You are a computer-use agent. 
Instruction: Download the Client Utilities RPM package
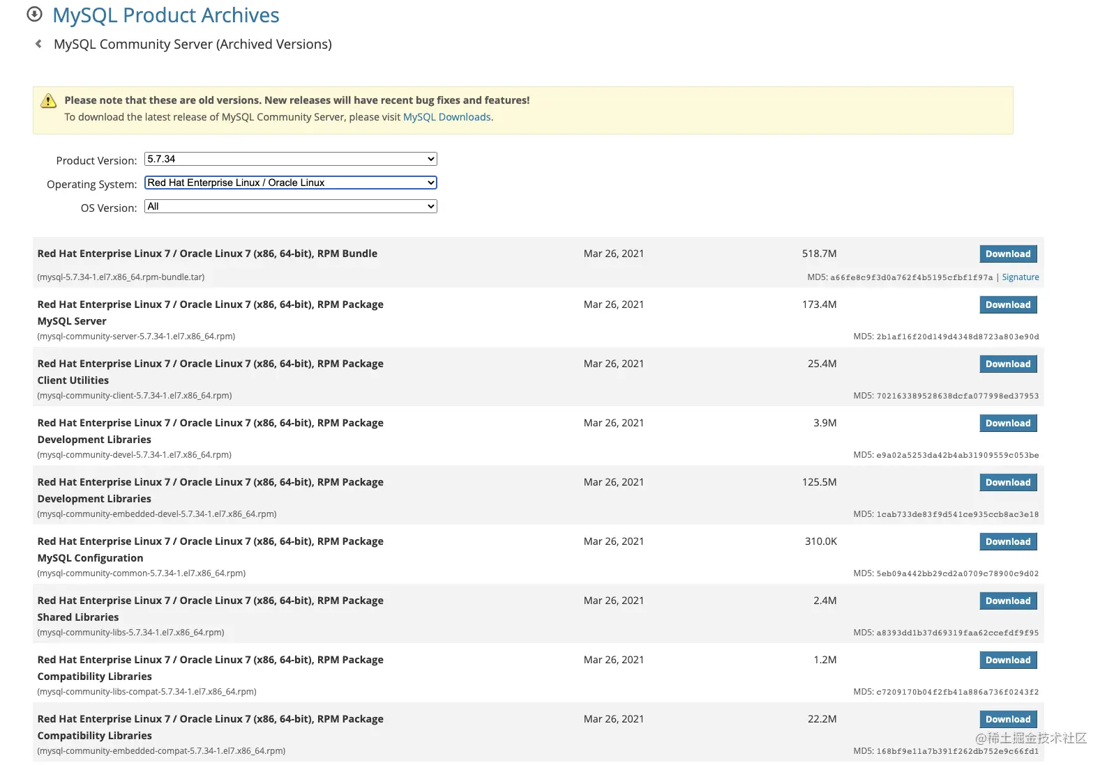1008,364
